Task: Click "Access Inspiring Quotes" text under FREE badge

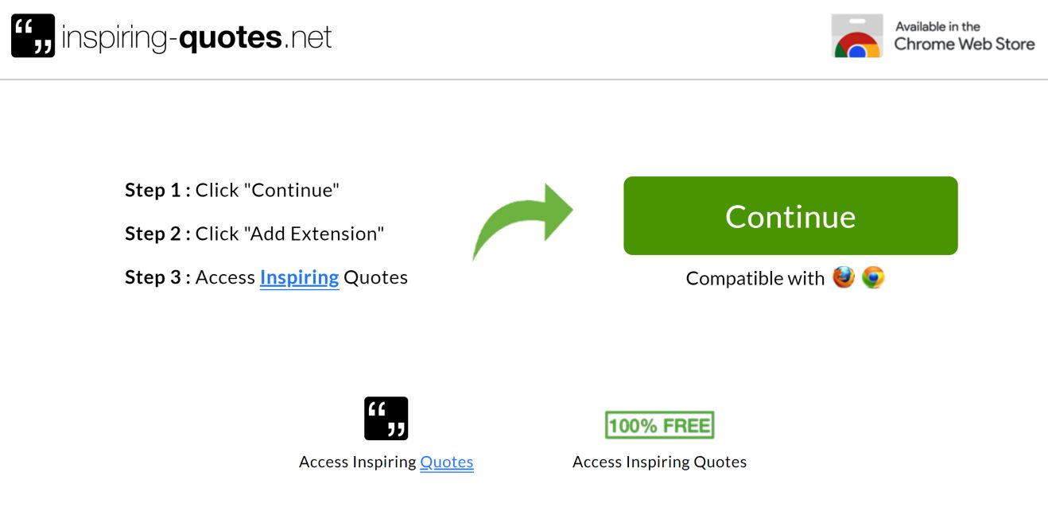Action: click(x=659, y=462)
